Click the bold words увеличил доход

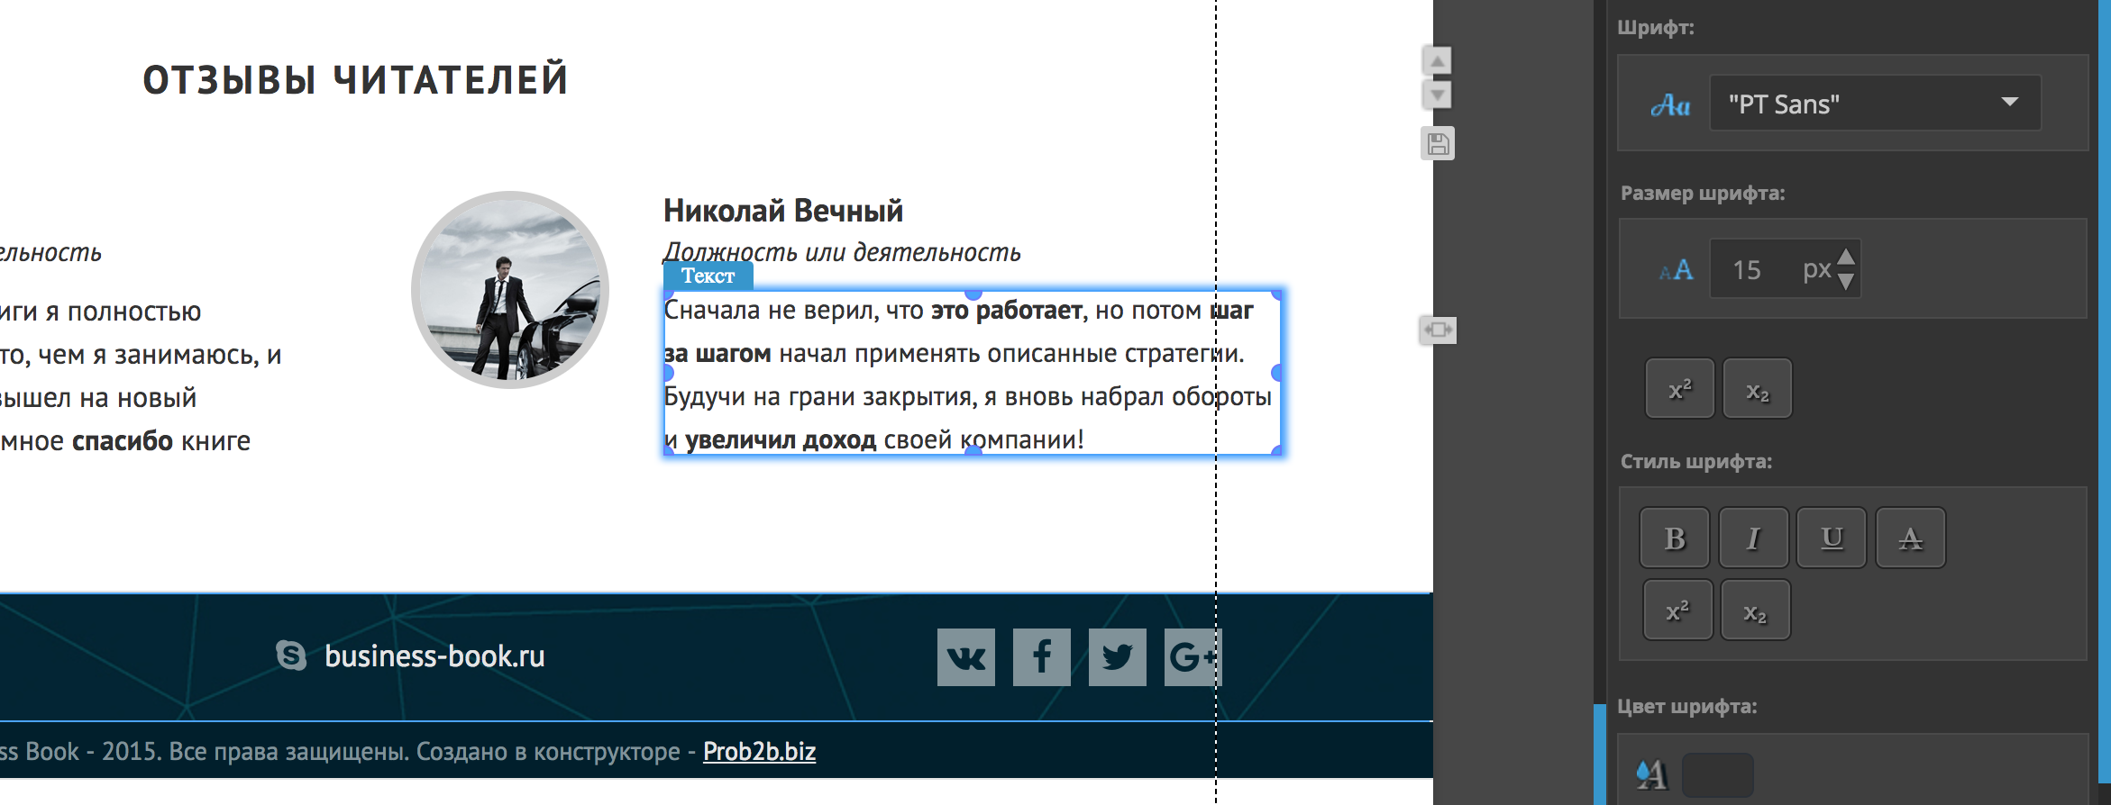(781, 440)
